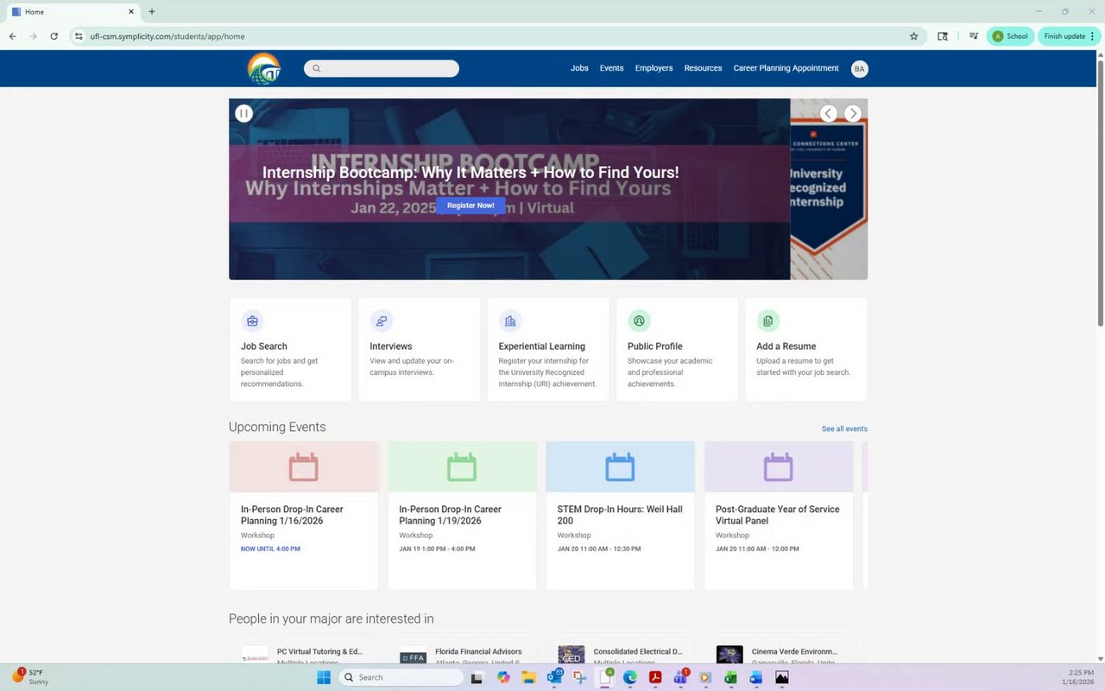
Task: Click the address bar URL
Action: point(167,36)
